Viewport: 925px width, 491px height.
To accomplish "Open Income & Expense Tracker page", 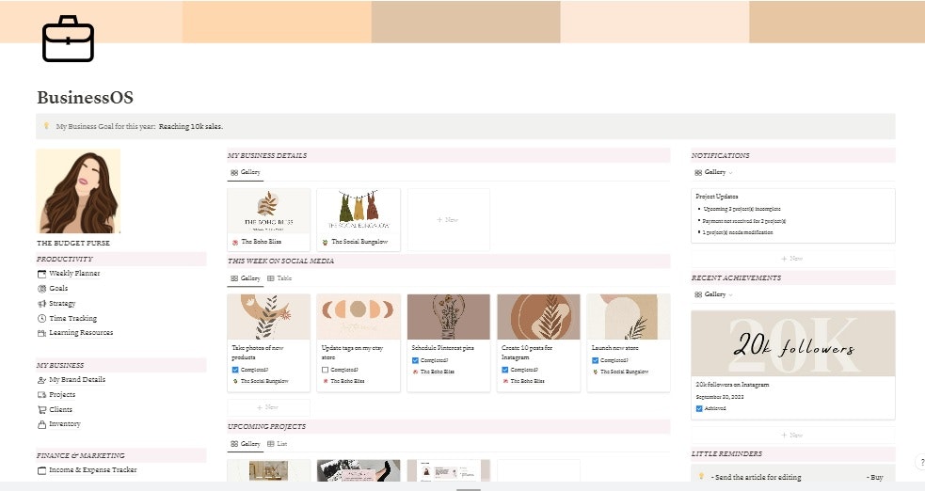I will (92, 470).
